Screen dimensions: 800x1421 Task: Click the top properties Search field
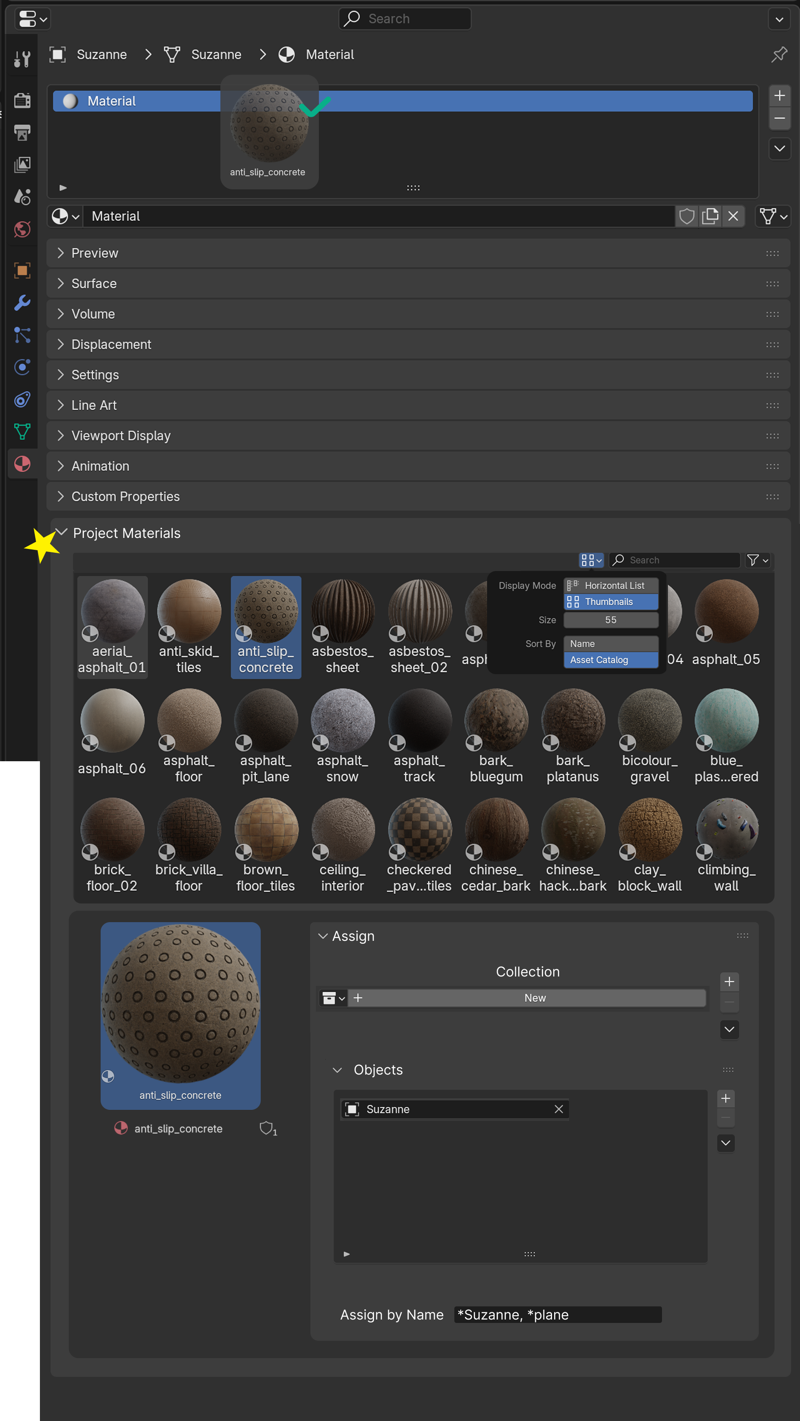(x=404, y=19)
